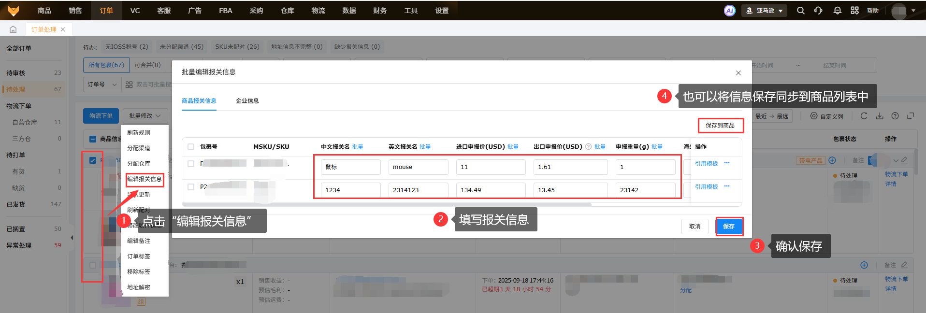The image size is (926, 313).
Task: Click 批量 next to 申报重量(g)
Action: pos(657,147)
